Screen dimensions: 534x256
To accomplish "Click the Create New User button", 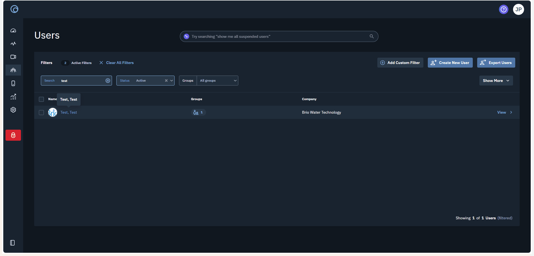I will pyautogui.click(x=450, y=63).
